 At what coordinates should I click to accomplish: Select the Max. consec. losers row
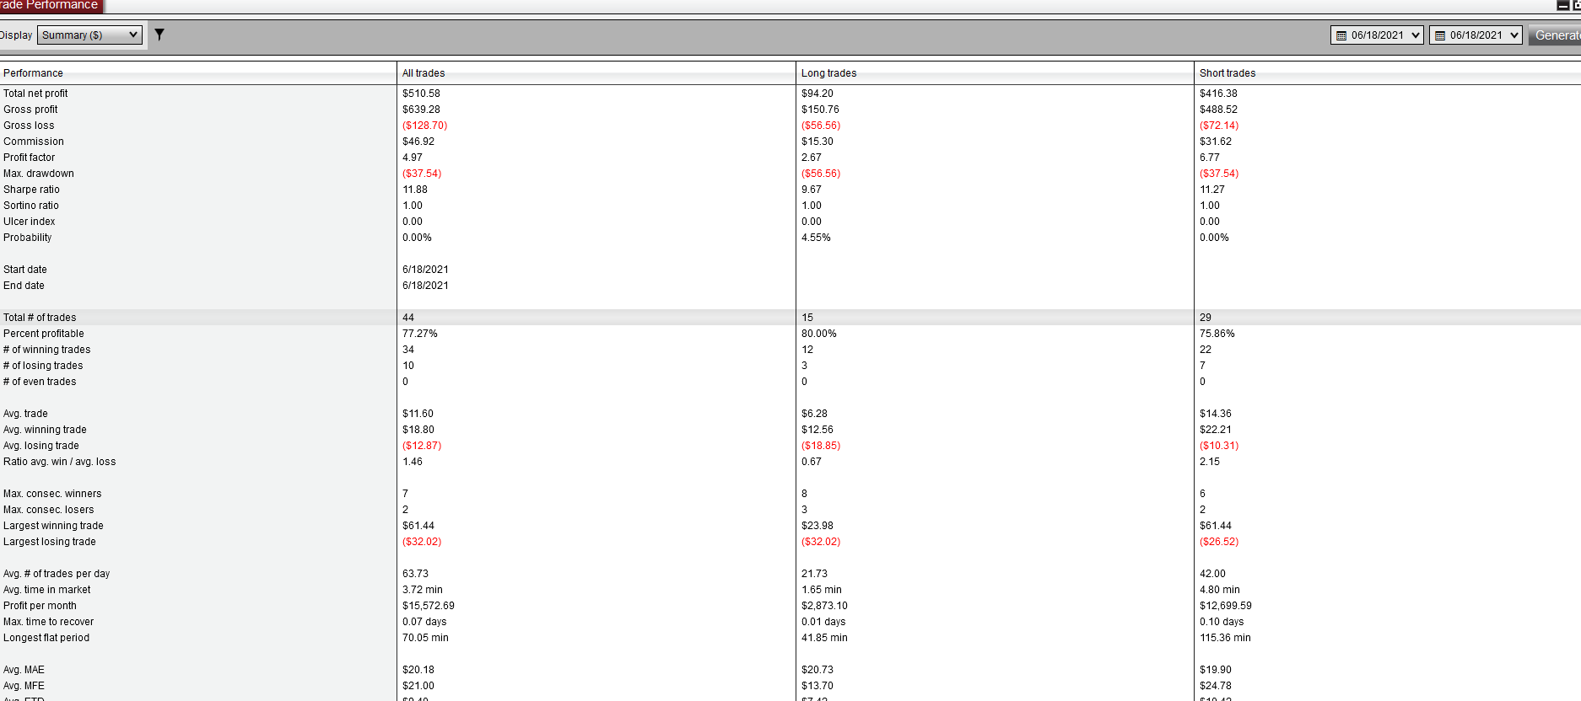coord(790,510)
